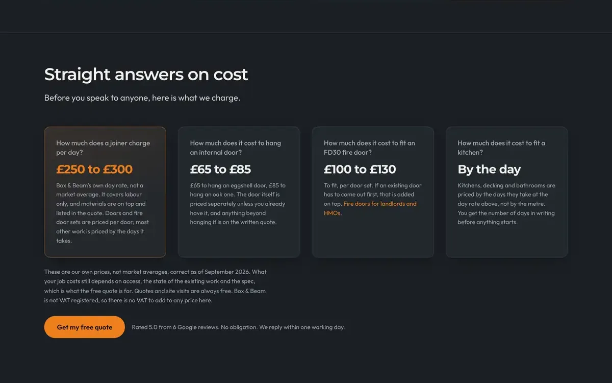The width and height of the screenshot is (612, 383).
Task: Click the joiner charge per day question
Action: click(x=103, y=148)
